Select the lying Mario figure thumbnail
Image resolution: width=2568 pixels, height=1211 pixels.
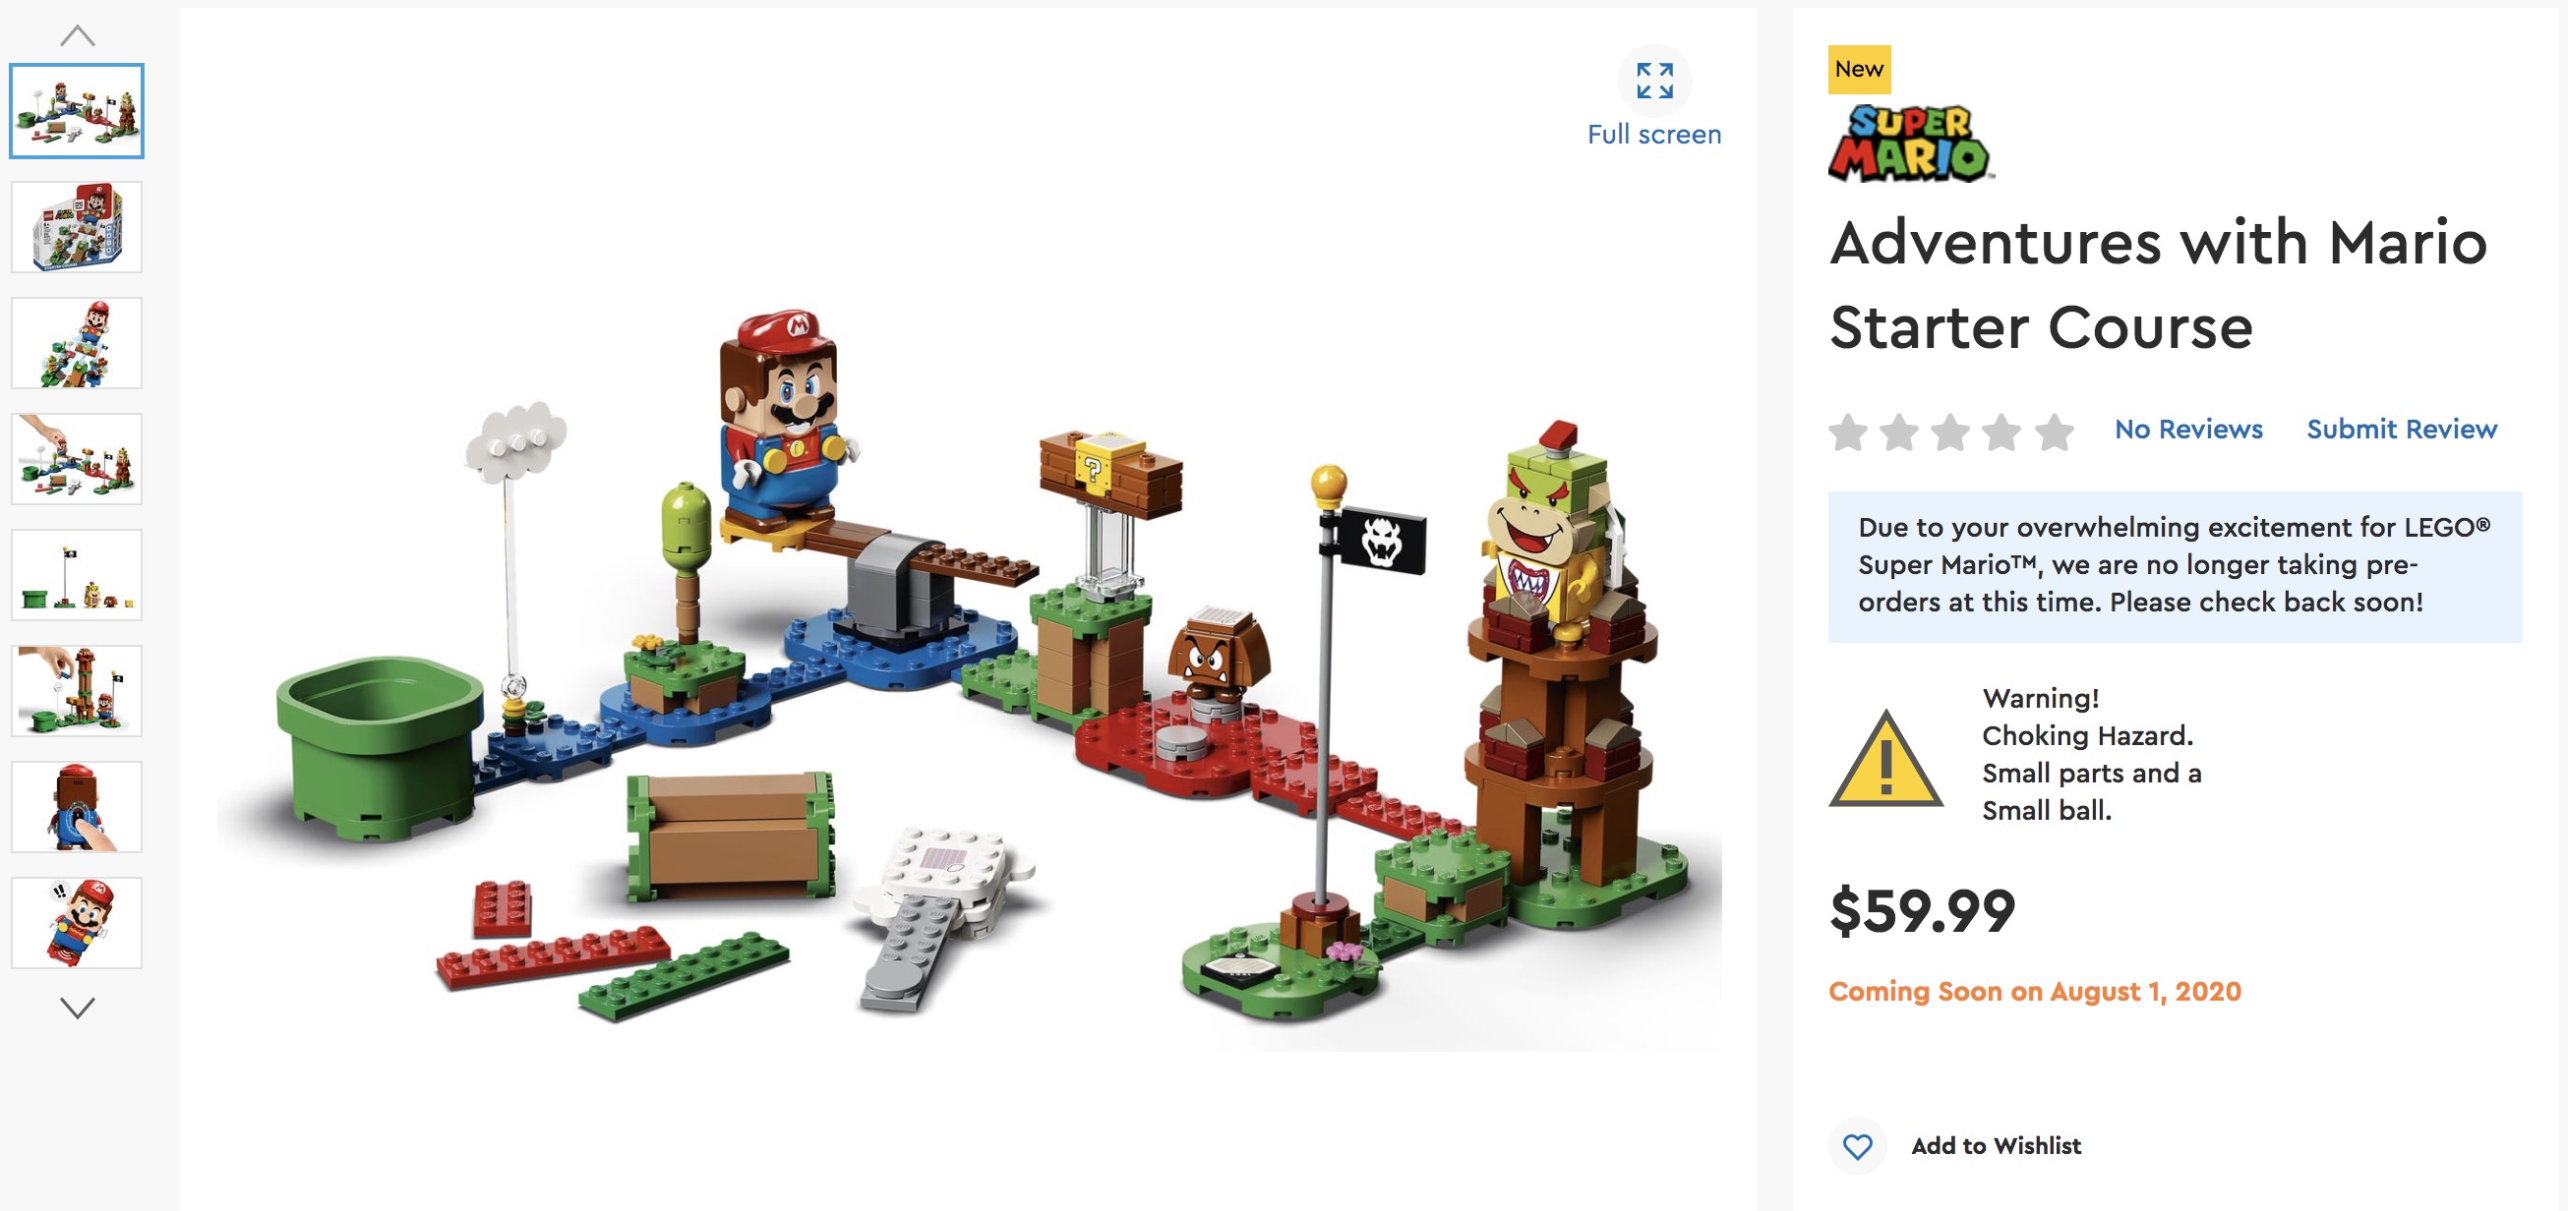[x=77, y=923]
